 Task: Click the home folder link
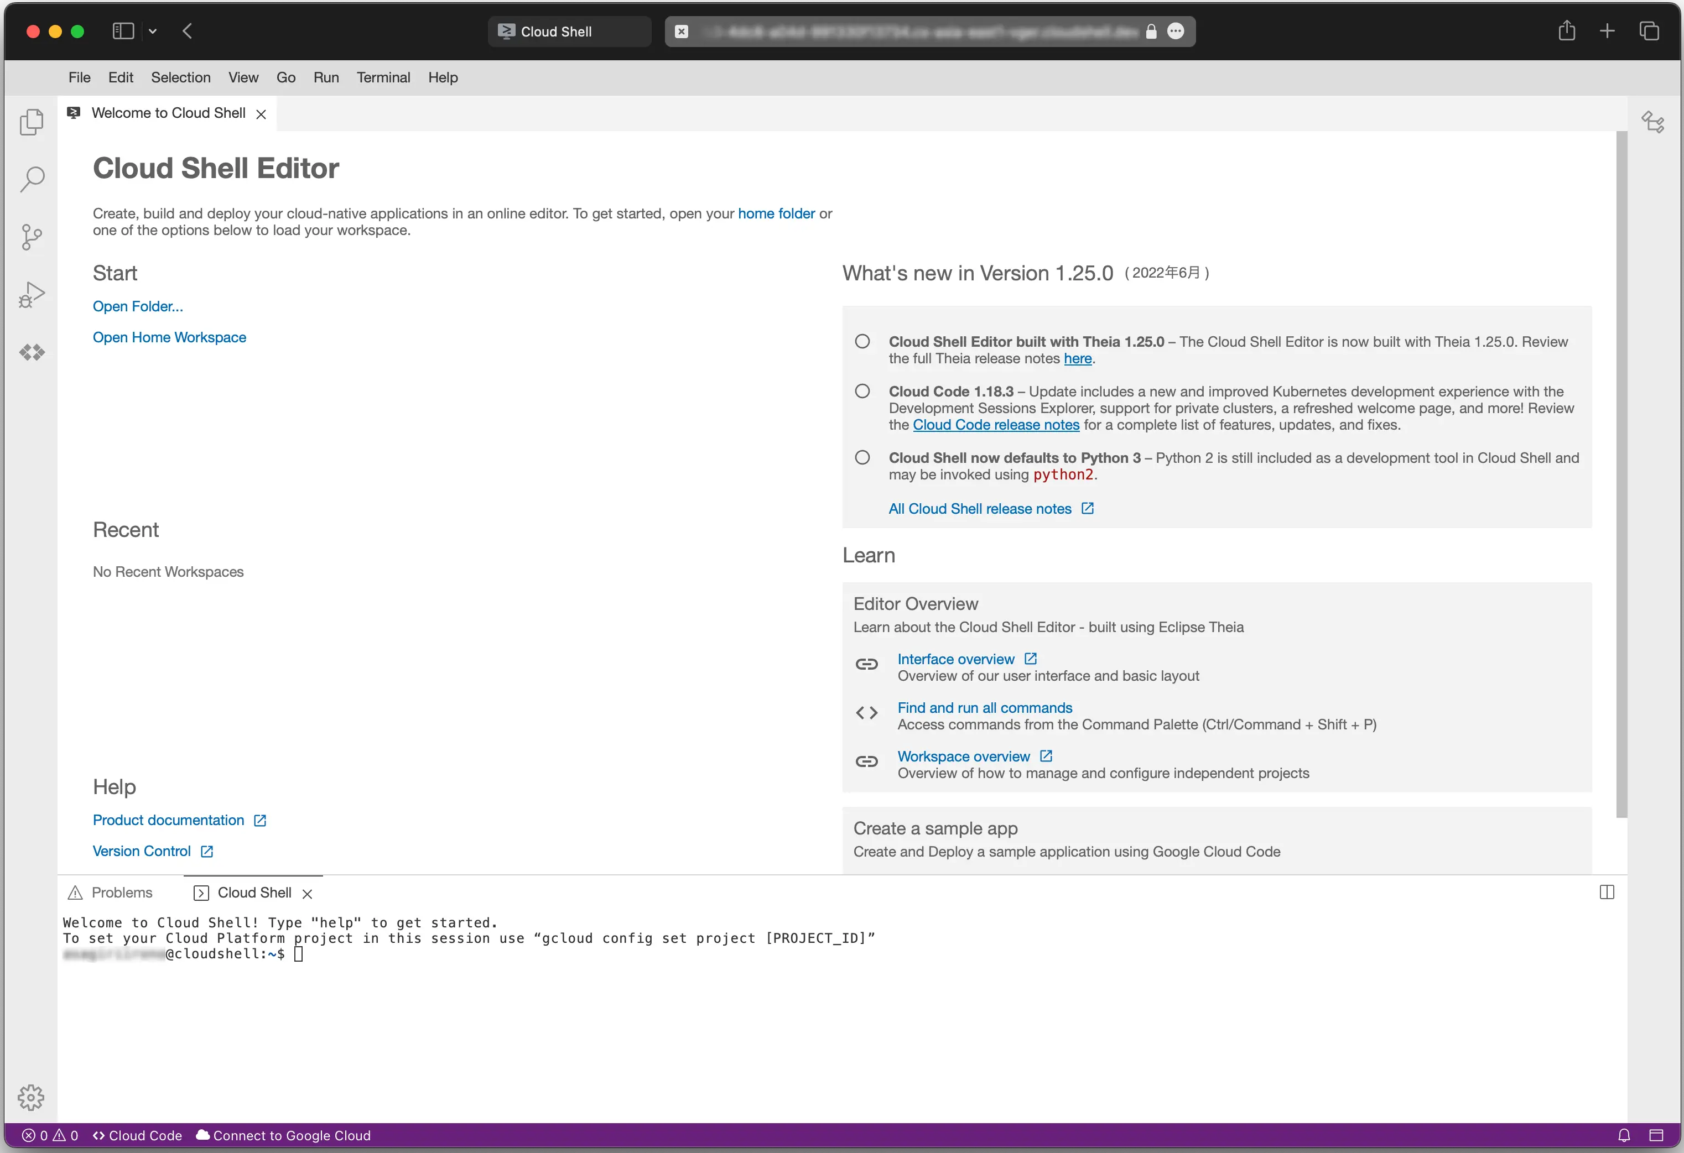[776, 213]
